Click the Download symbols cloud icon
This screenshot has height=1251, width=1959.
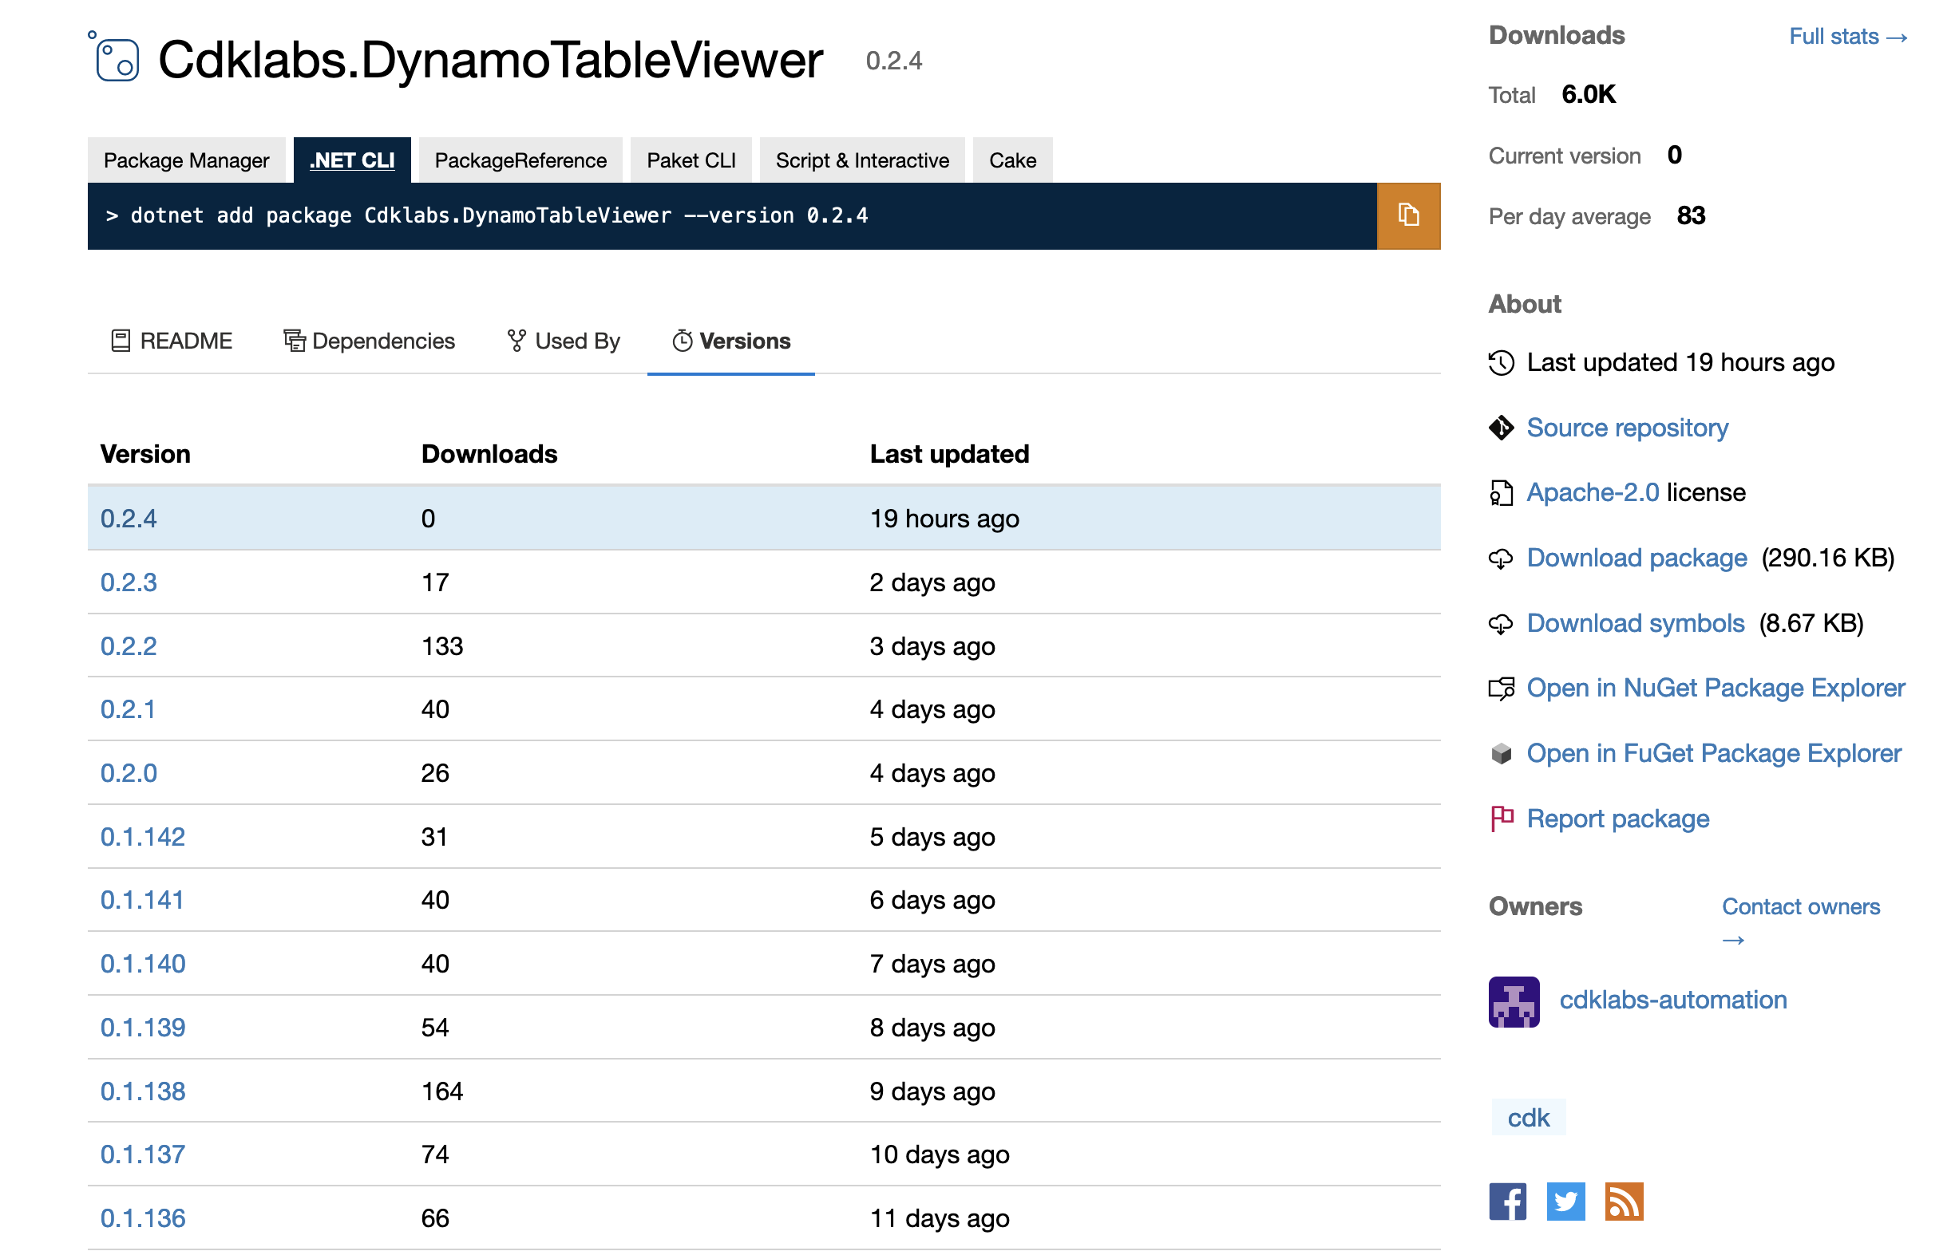tap(1501, 623)
